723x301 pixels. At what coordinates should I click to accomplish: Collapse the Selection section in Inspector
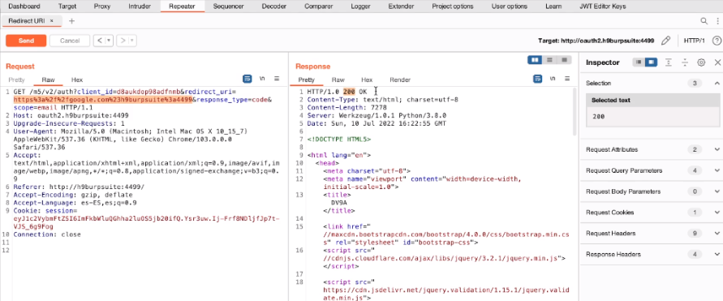point(717,83)
